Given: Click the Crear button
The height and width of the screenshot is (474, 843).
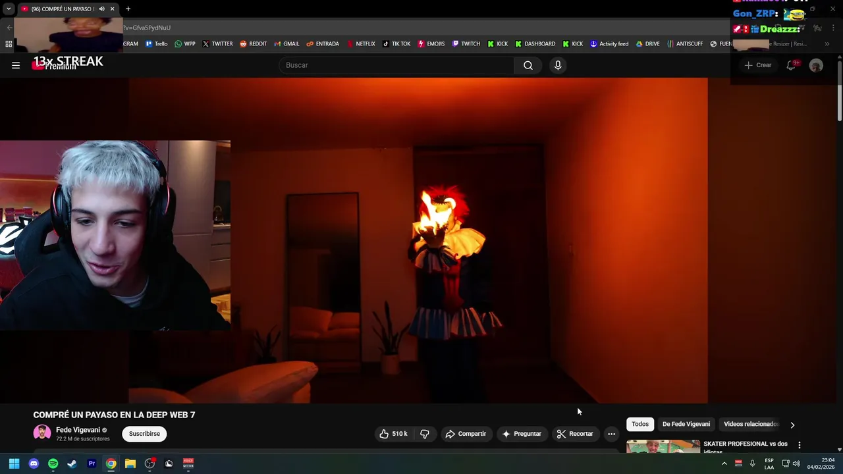Looking at the screenshot, I should point(758,65).
